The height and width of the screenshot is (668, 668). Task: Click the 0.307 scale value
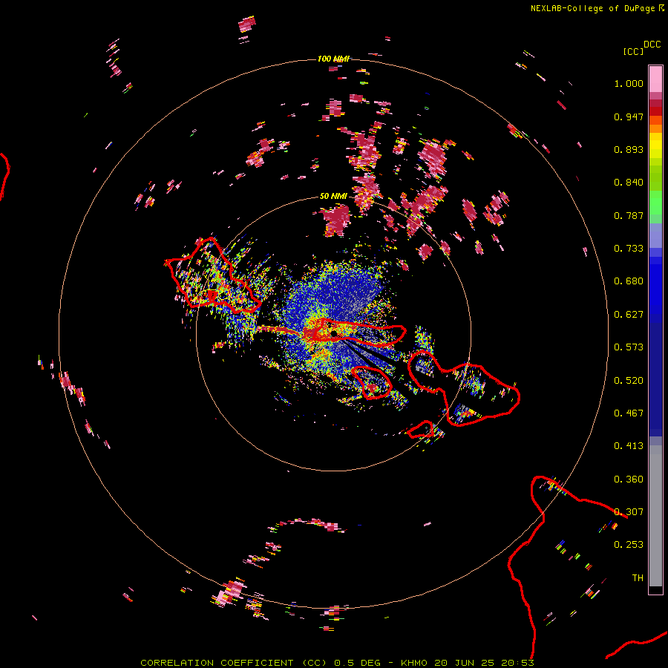coord(629,512)
